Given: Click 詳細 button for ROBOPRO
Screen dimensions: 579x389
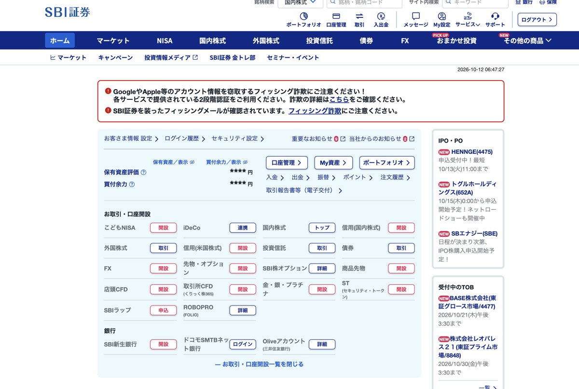Looking at the screenshot, I should click(243, 310).
